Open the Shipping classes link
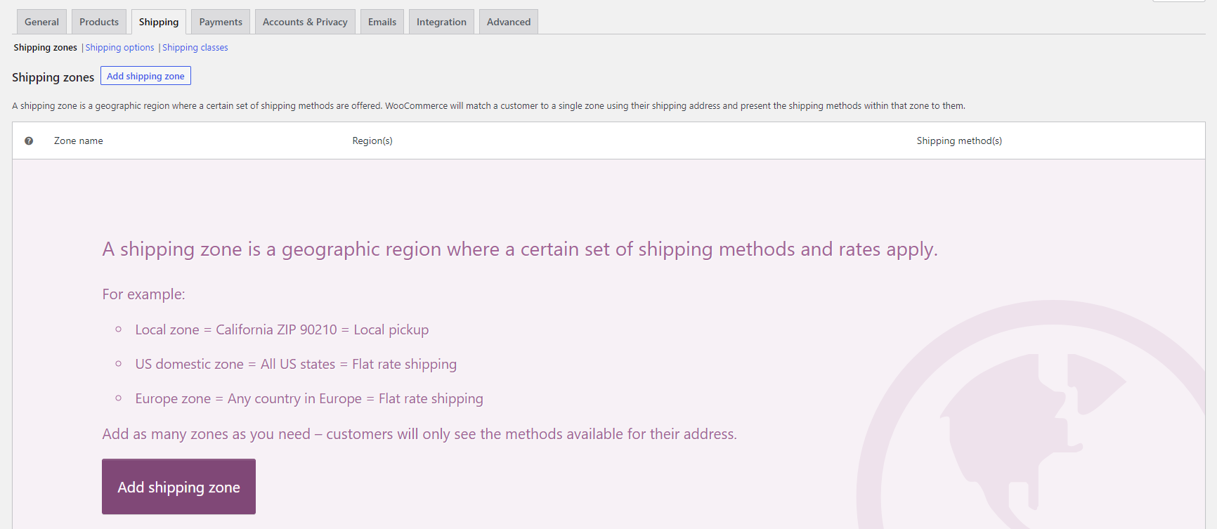Viewport: 1217px width, 529px height. pos(195,48)
